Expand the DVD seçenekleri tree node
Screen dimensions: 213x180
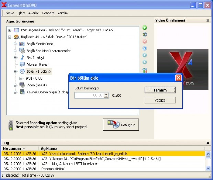[x=10, y=30]
